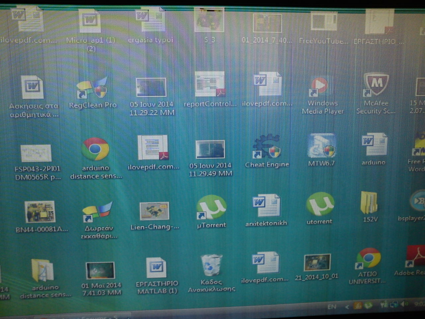Open the battery status tray icon
Viewport: 425px width, 319px height.
[384, 304]
